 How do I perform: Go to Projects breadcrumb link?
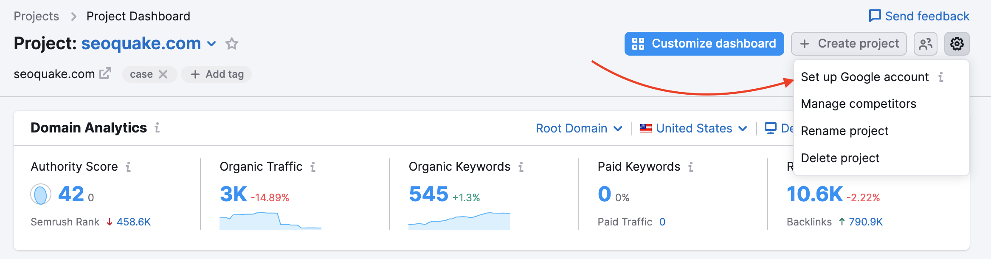pyautogui.click(x=37, y=16)
